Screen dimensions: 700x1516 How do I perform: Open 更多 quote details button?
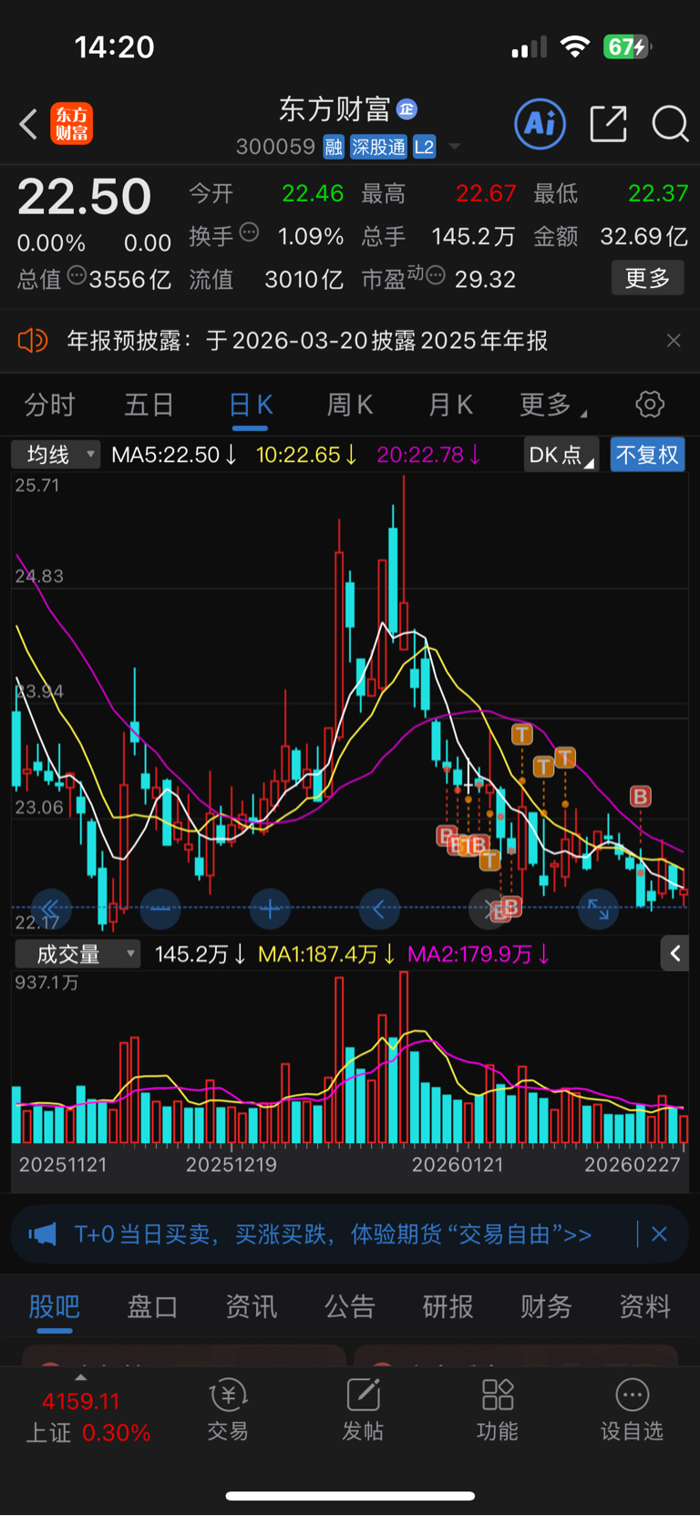(x=647, y=278)
